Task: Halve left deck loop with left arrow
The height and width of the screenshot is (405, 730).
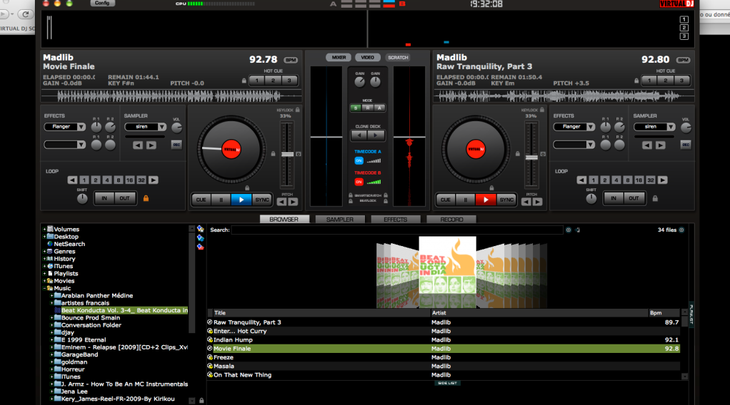Action: click(73, 180)
